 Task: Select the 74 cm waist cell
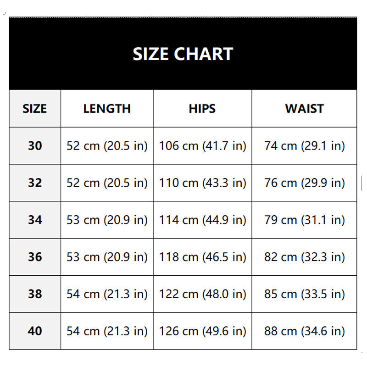point(304,145)
